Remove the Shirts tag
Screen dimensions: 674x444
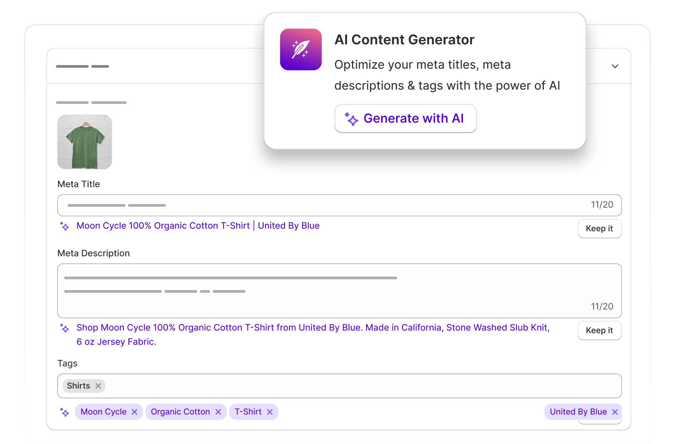tap(98, 386)
